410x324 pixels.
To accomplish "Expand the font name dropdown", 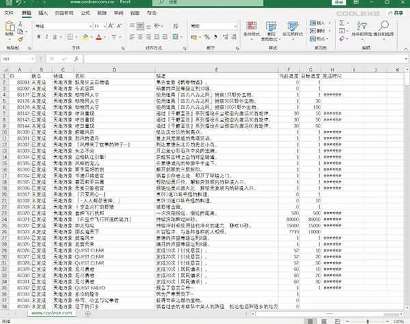I will pos(89,26).
